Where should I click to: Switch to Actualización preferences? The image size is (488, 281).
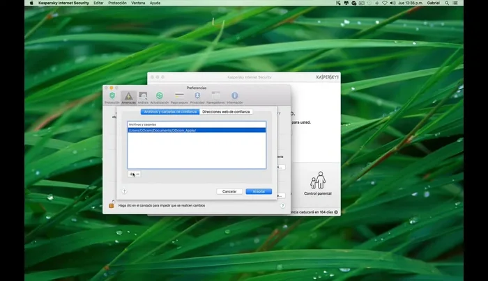click(x=159, y=97)
